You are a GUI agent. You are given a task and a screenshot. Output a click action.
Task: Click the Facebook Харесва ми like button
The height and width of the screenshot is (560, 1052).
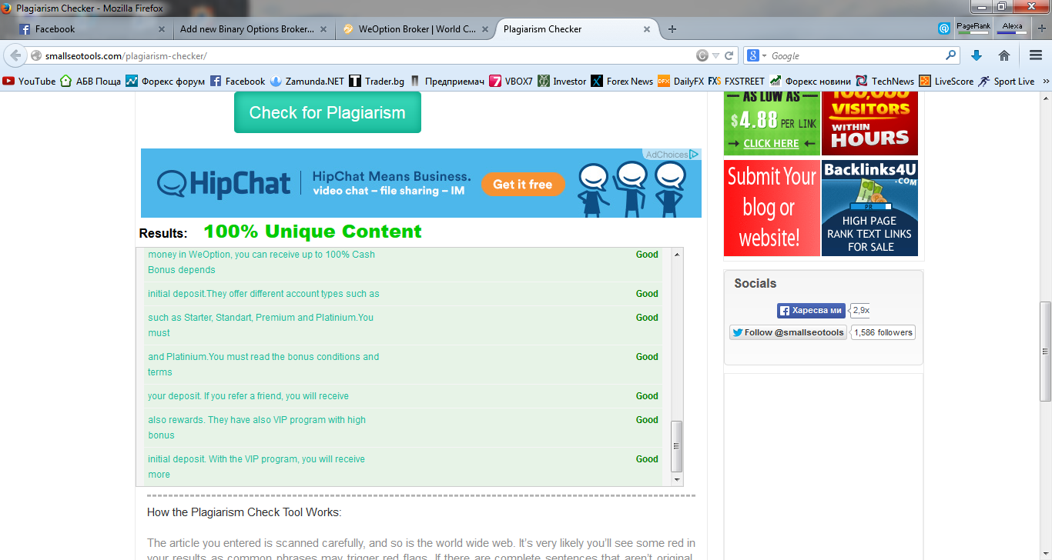[x=811, y=311]
